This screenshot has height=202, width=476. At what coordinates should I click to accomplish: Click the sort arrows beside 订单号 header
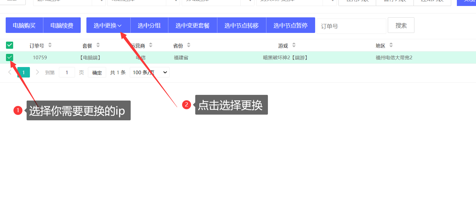point(50,45)
